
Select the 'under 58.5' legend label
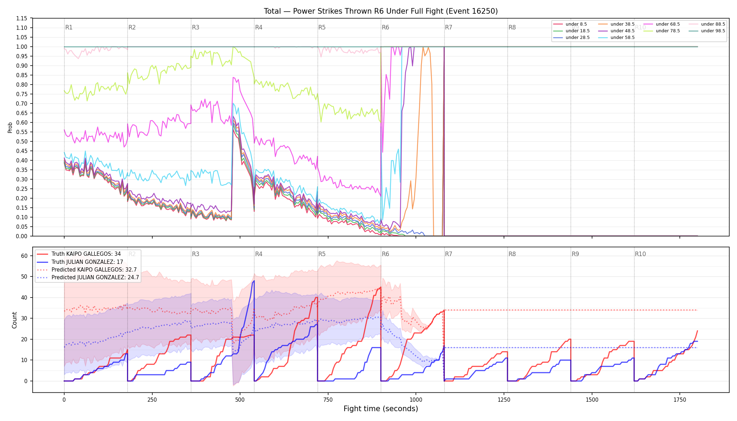(x=622, y=38)
